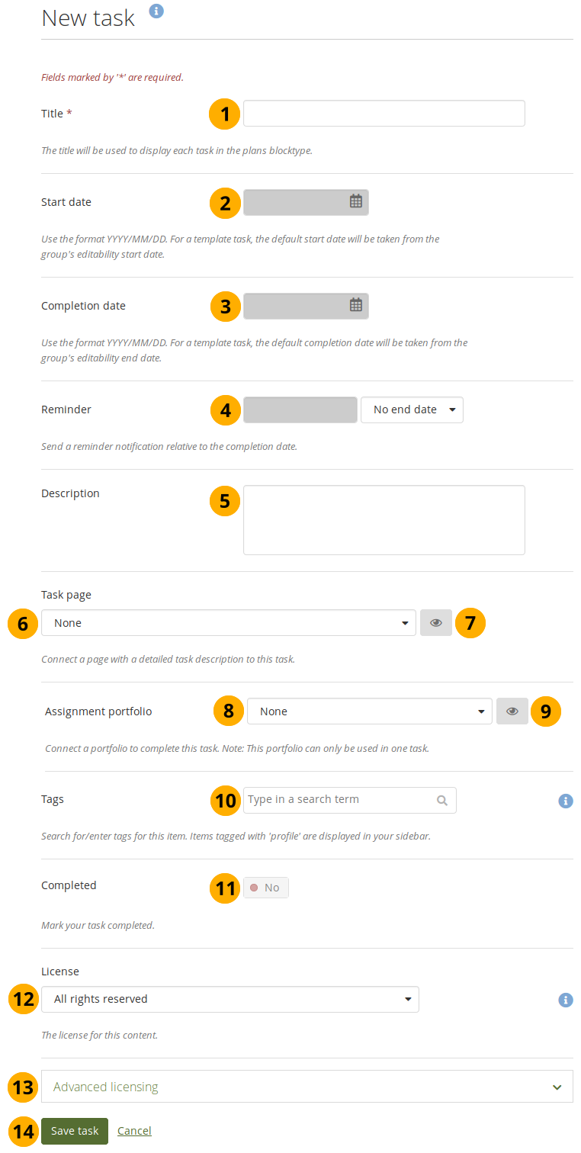This screenshot has height=1153, width=581.
Task: Click the License help info icon
Action: coord(565,1000)
